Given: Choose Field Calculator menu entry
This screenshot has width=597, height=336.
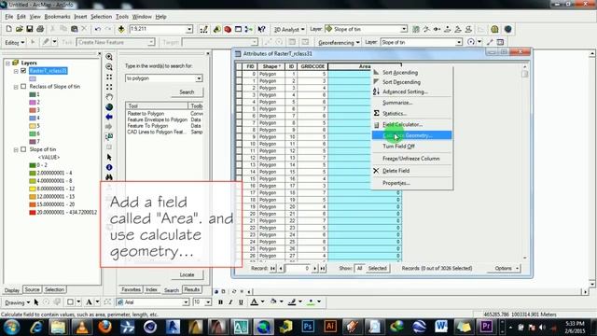Looking at the screenshot, I should point(402,124).
